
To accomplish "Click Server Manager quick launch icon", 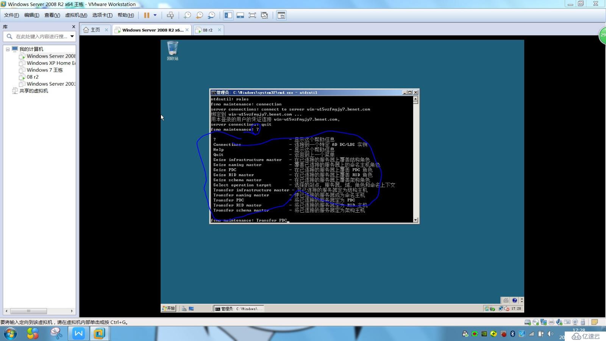I will coord(184,309).
